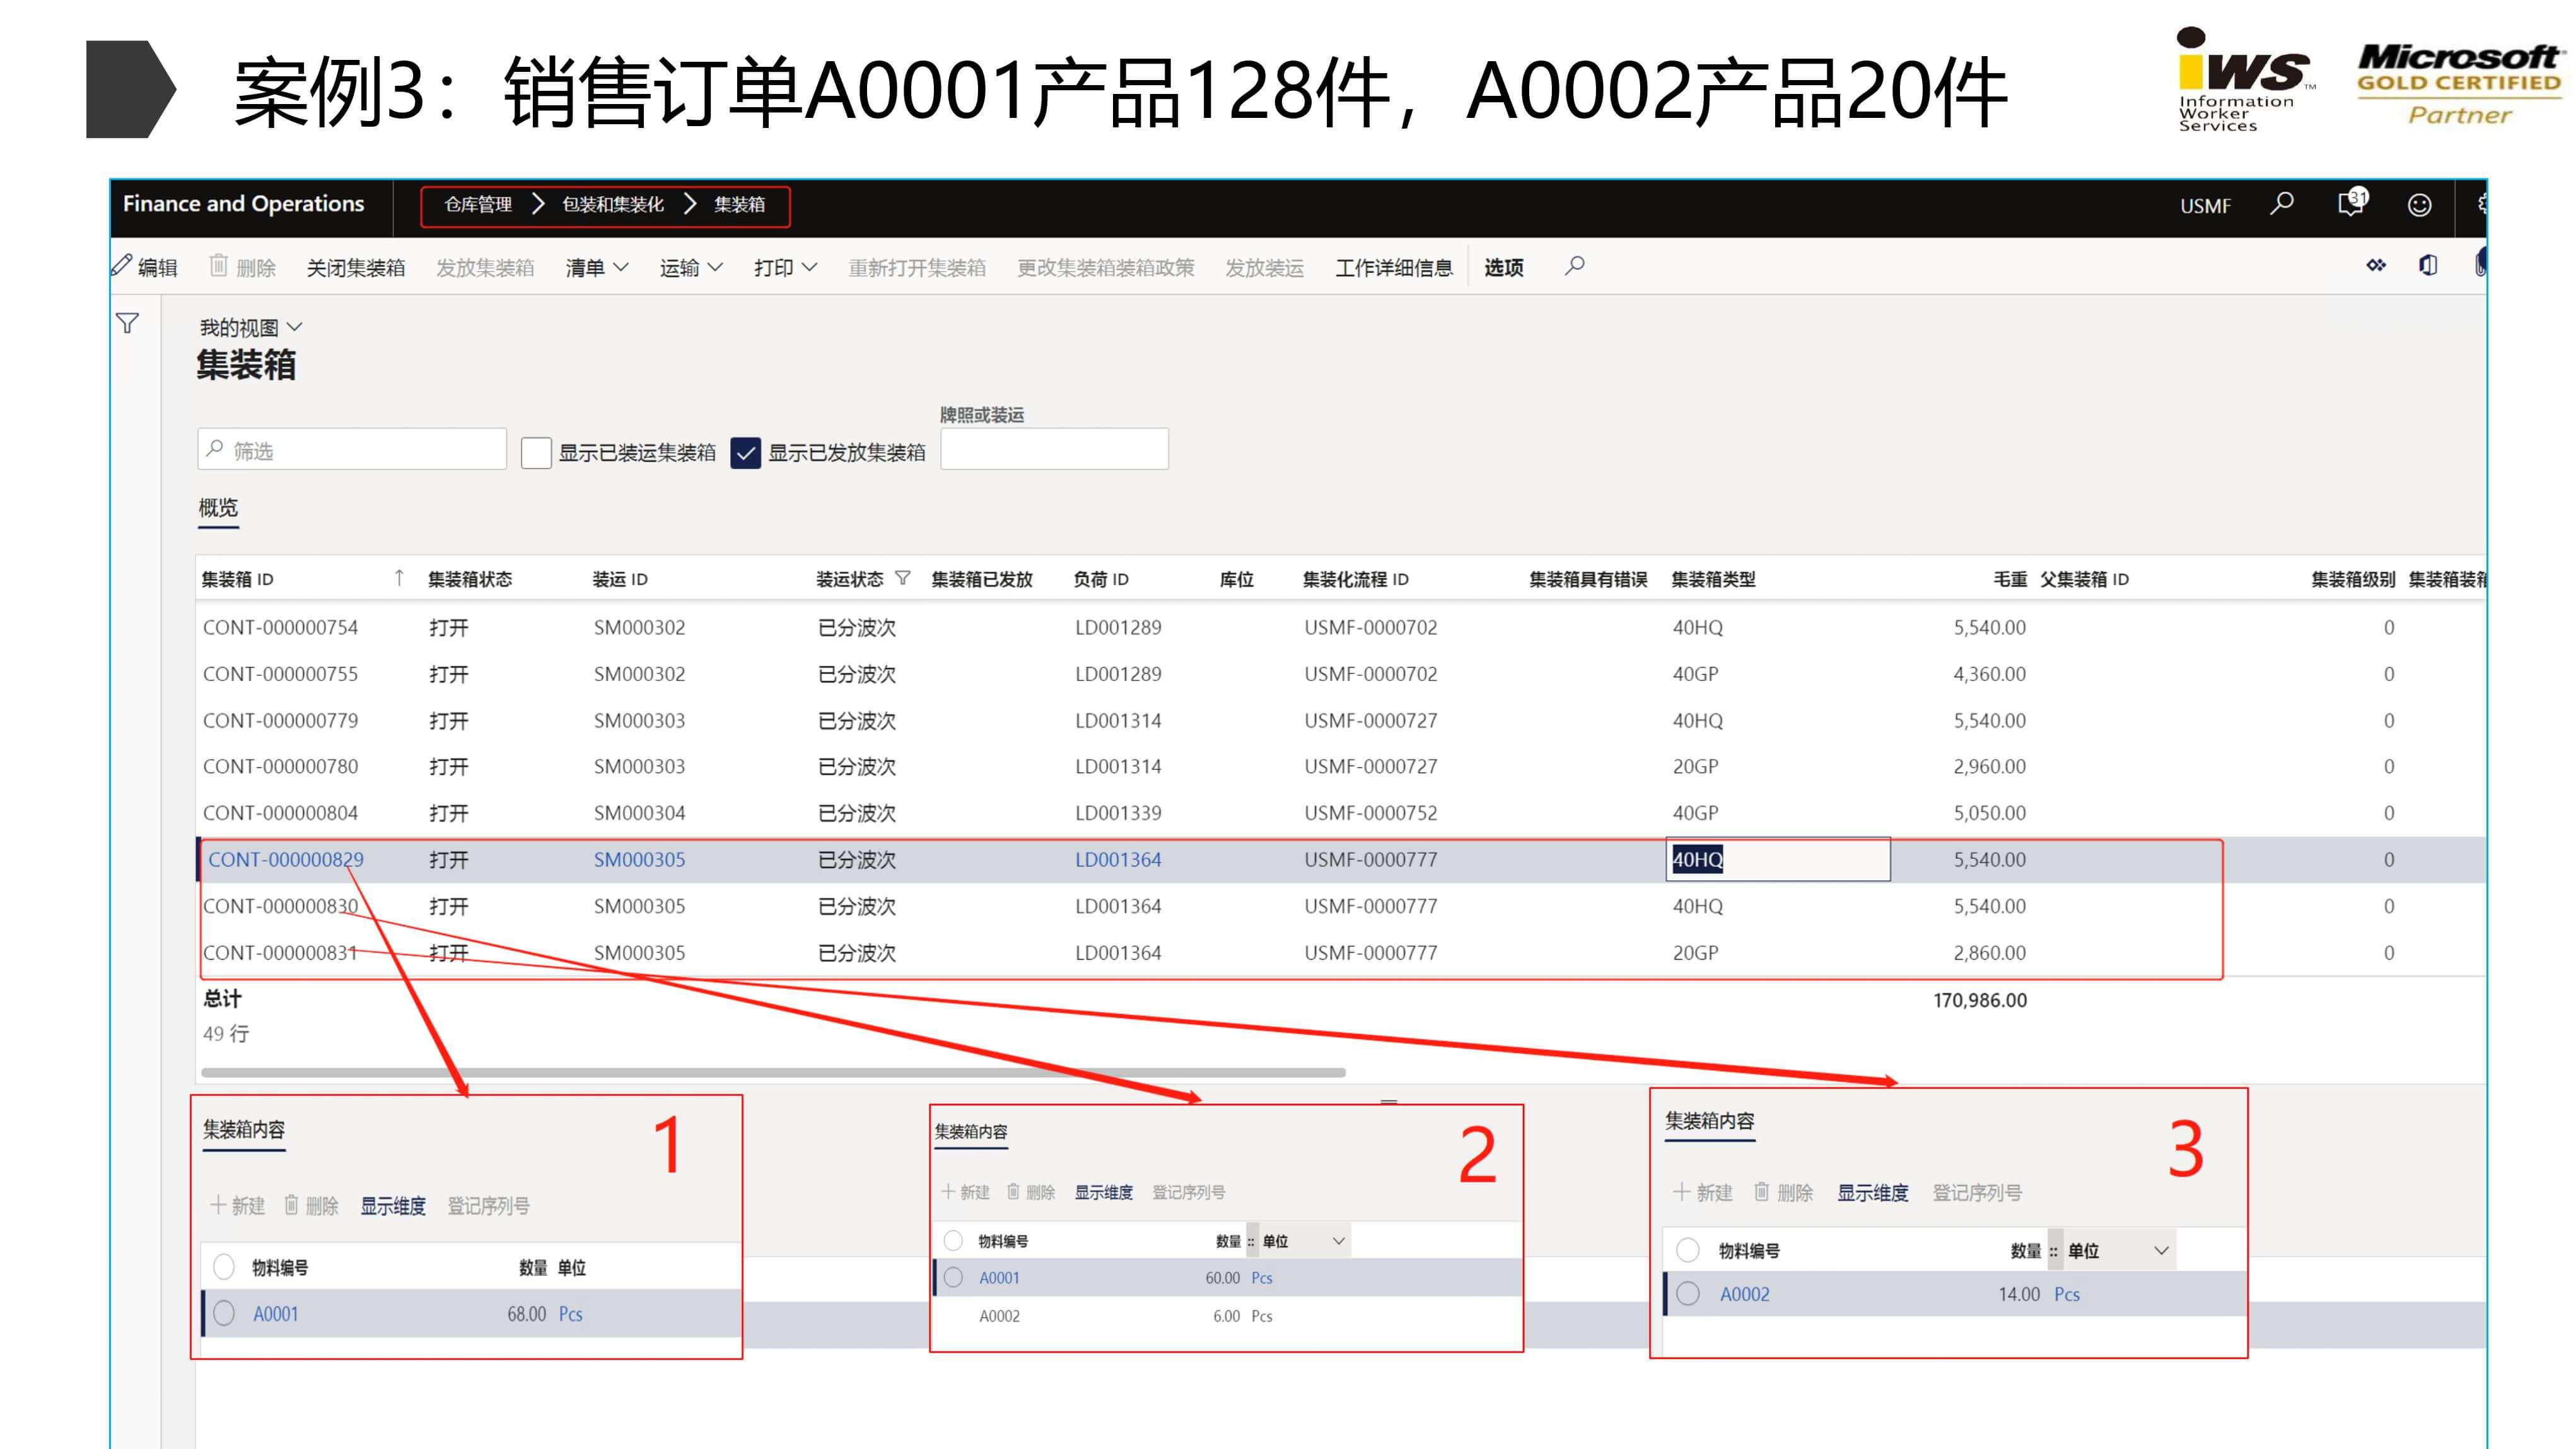The image size is (2576, 1449).
Task: Toggle select-all radio in panel 3 header
Action: tap(1688, 1250)
